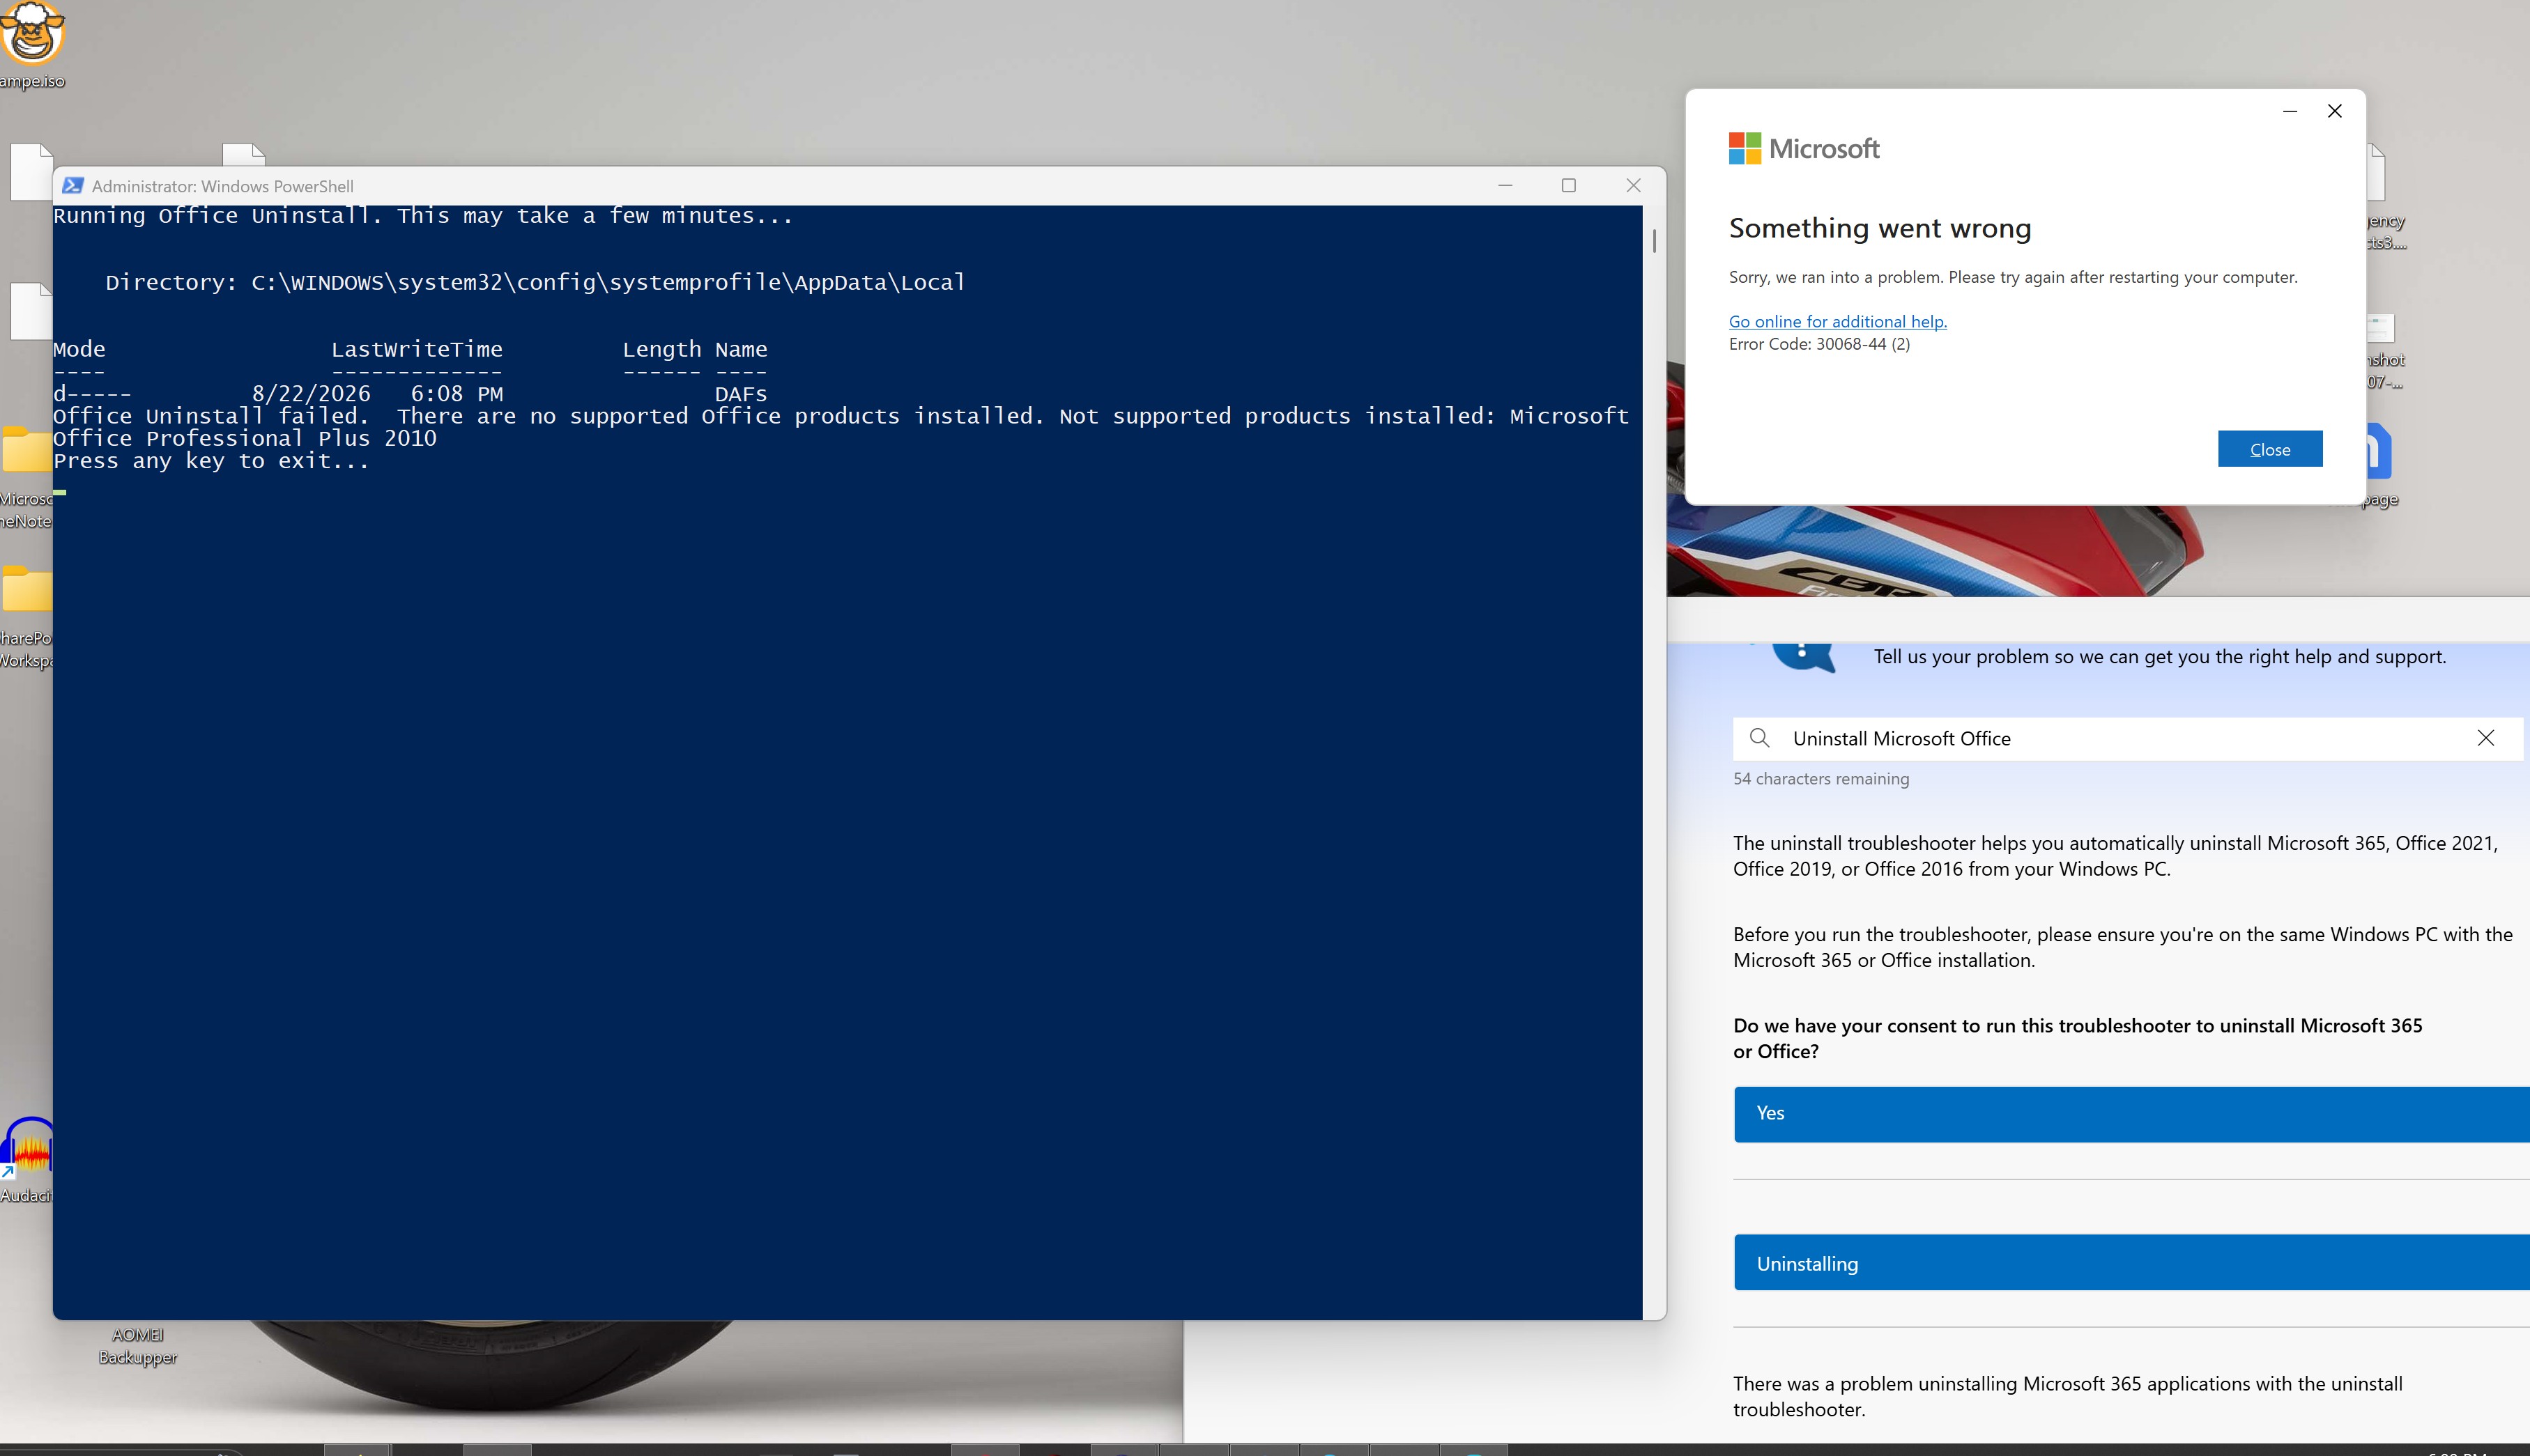Close the Administrator: Windows PowerShell window
Image resolution: width=2530 pixels, height=1456 pixels.
tap(1634, 186)
